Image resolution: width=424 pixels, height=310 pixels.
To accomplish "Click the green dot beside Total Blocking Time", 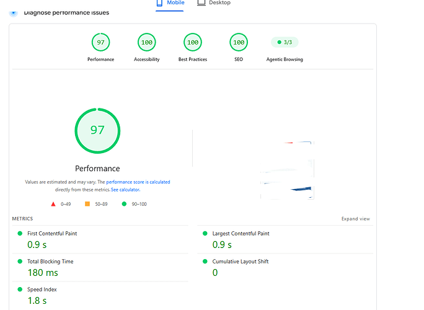I will [20, 261].
